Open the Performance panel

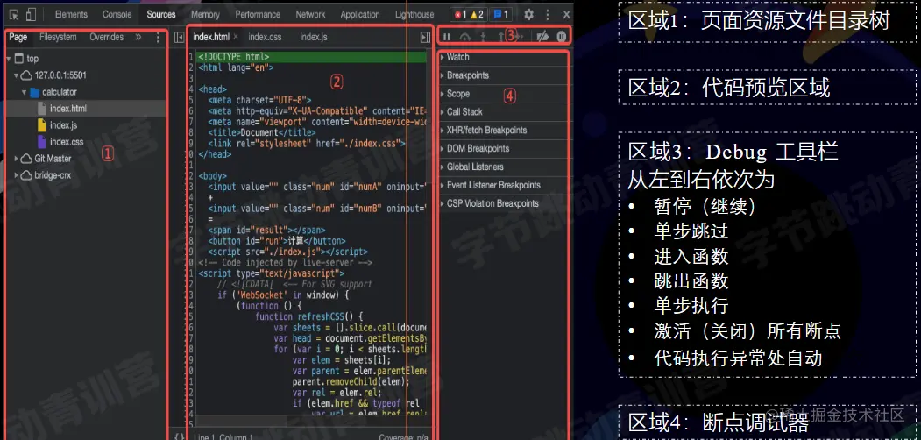(258, 15)
